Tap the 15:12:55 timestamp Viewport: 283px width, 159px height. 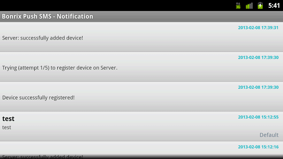[x=258, y=117]
